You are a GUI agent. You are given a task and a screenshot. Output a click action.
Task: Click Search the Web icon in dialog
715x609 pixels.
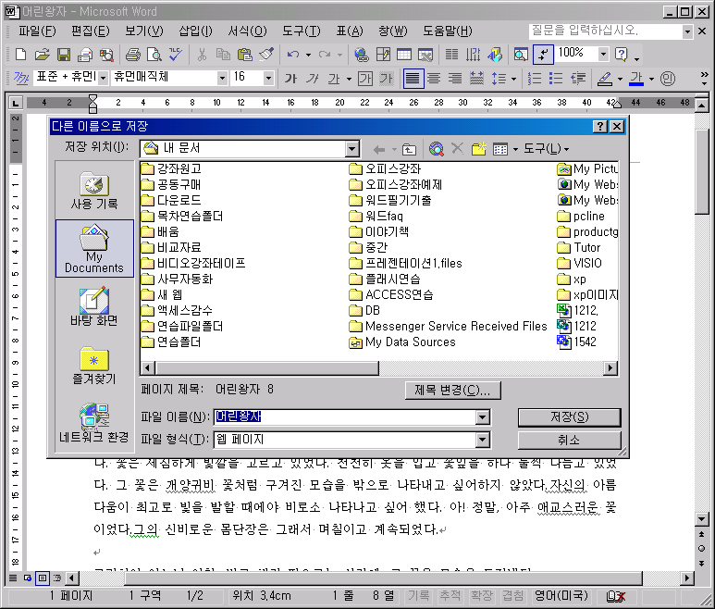(x=437, y=149)
